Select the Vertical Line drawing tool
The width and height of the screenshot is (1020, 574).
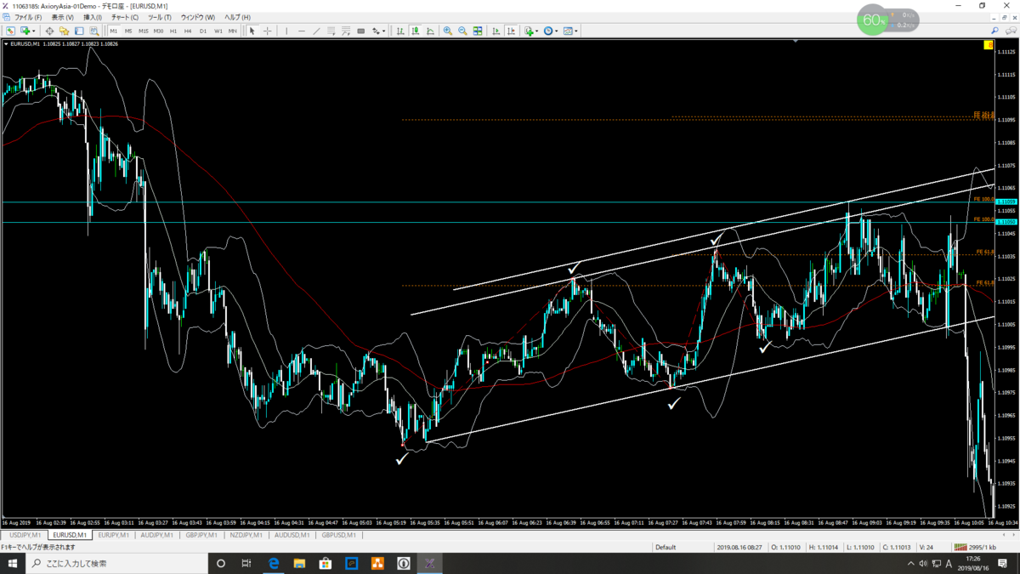click(x=287, y=31)
